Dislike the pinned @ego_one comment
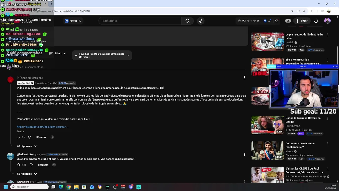The width and height of the screenshot is (339, 191). [x=29, y=137]
